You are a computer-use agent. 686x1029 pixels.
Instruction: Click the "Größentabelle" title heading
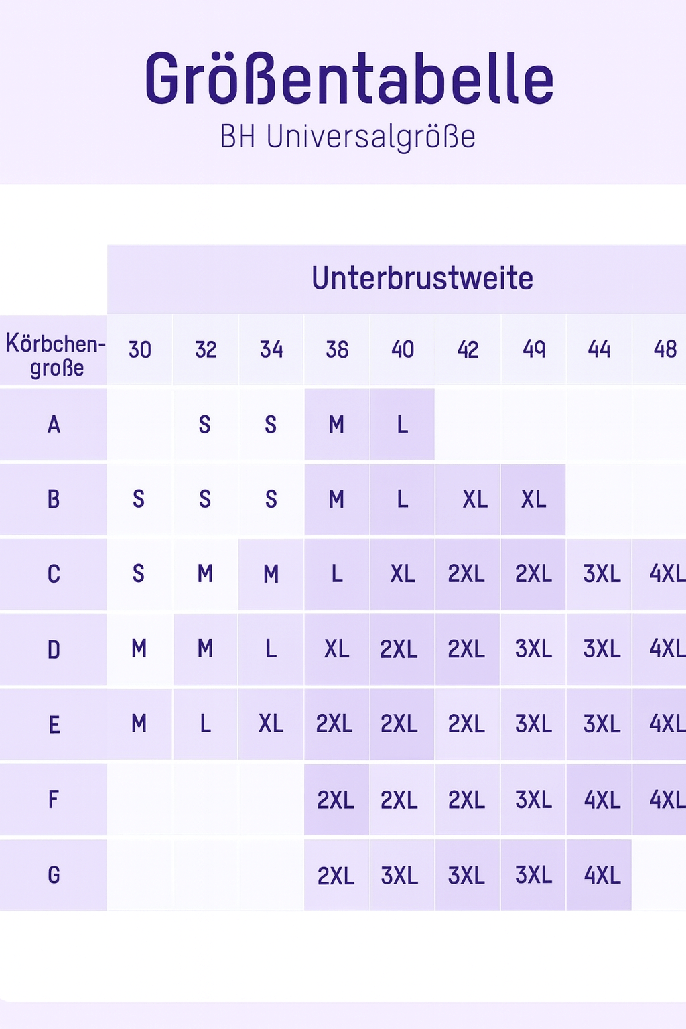point(348,80)
